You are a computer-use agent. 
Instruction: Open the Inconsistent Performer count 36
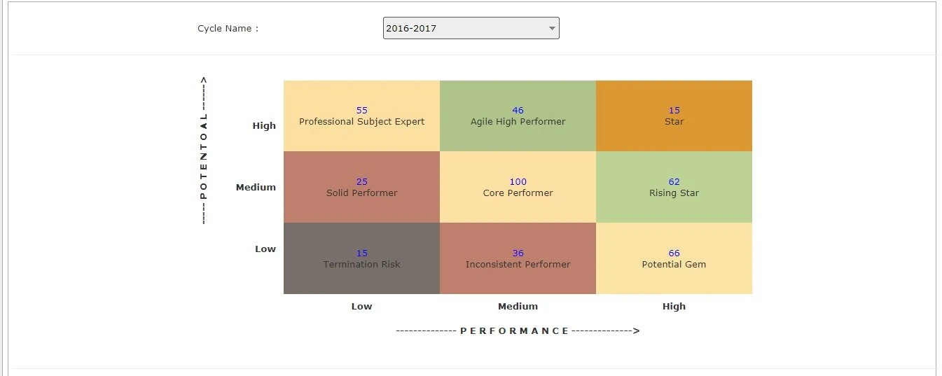[x=518, y=253]
